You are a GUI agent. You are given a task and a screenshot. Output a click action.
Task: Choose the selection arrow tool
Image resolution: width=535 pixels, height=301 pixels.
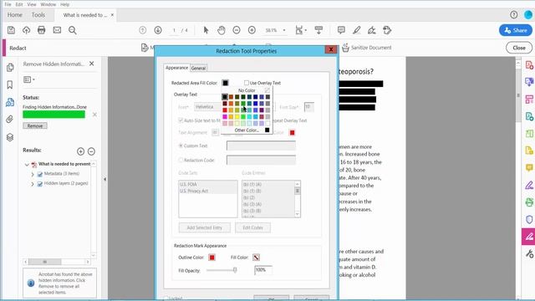point(206,30)
